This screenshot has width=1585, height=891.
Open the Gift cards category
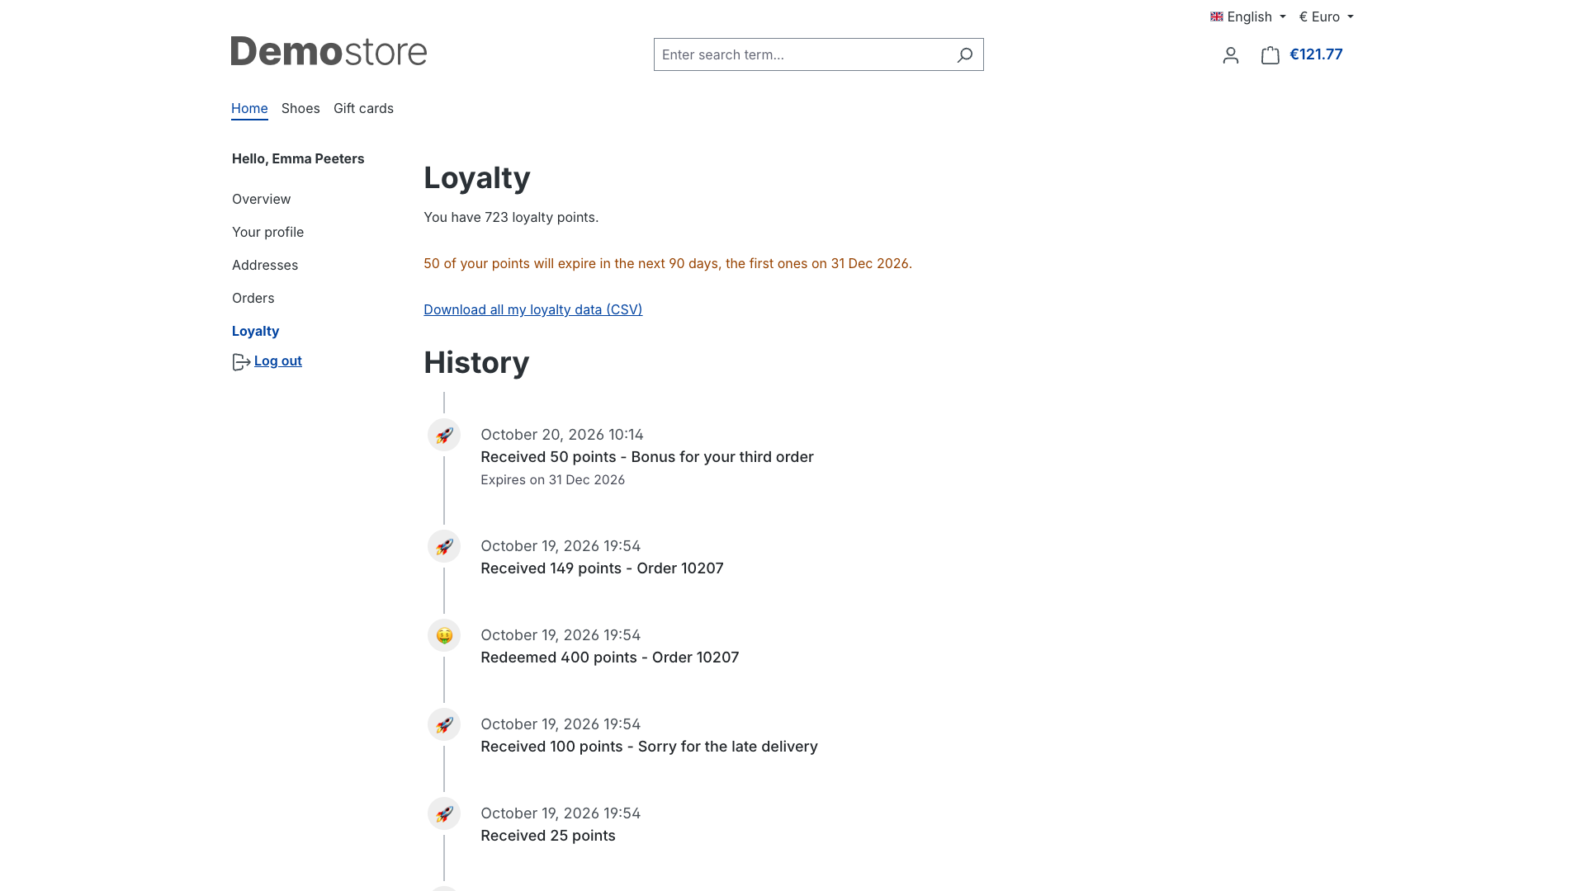pyautogui.click(x=363, y=108)
